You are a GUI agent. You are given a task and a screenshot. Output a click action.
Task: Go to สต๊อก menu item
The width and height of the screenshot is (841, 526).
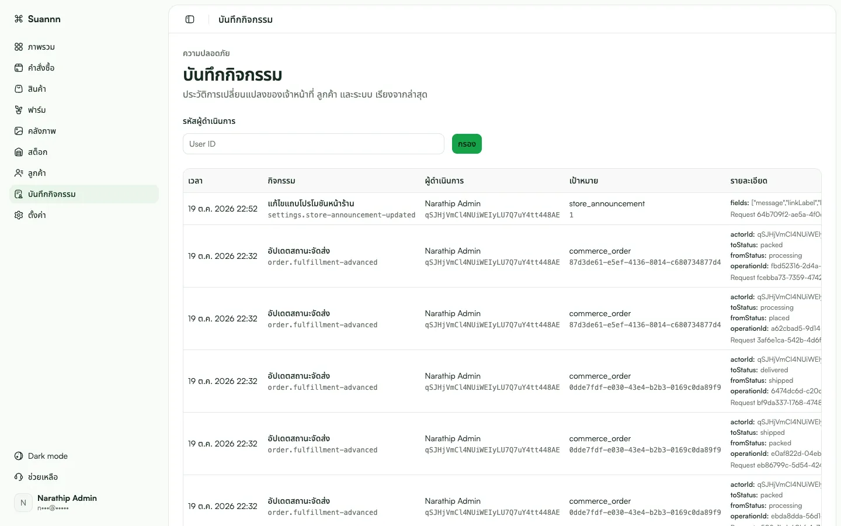pyautogui.click(x=84, y=152)
